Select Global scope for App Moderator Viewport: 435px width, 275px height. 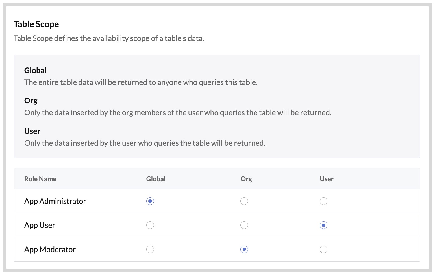point(150,249)
